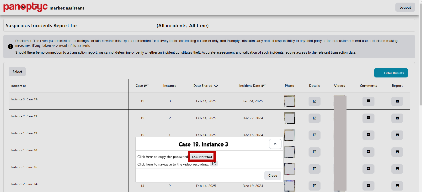Open details for Instance 3, Case 19
Viewport: 422px width, 192px height.
click(x=314, y=101)
